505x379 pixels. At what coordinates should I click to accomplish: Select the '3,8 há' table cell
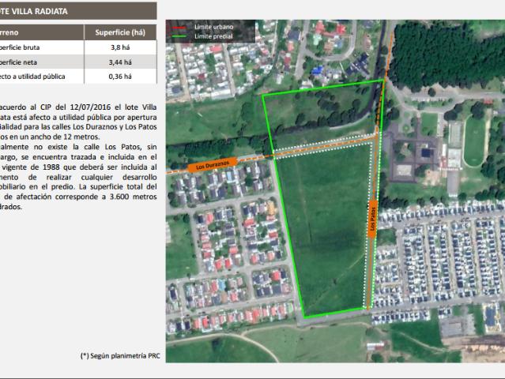120,47
